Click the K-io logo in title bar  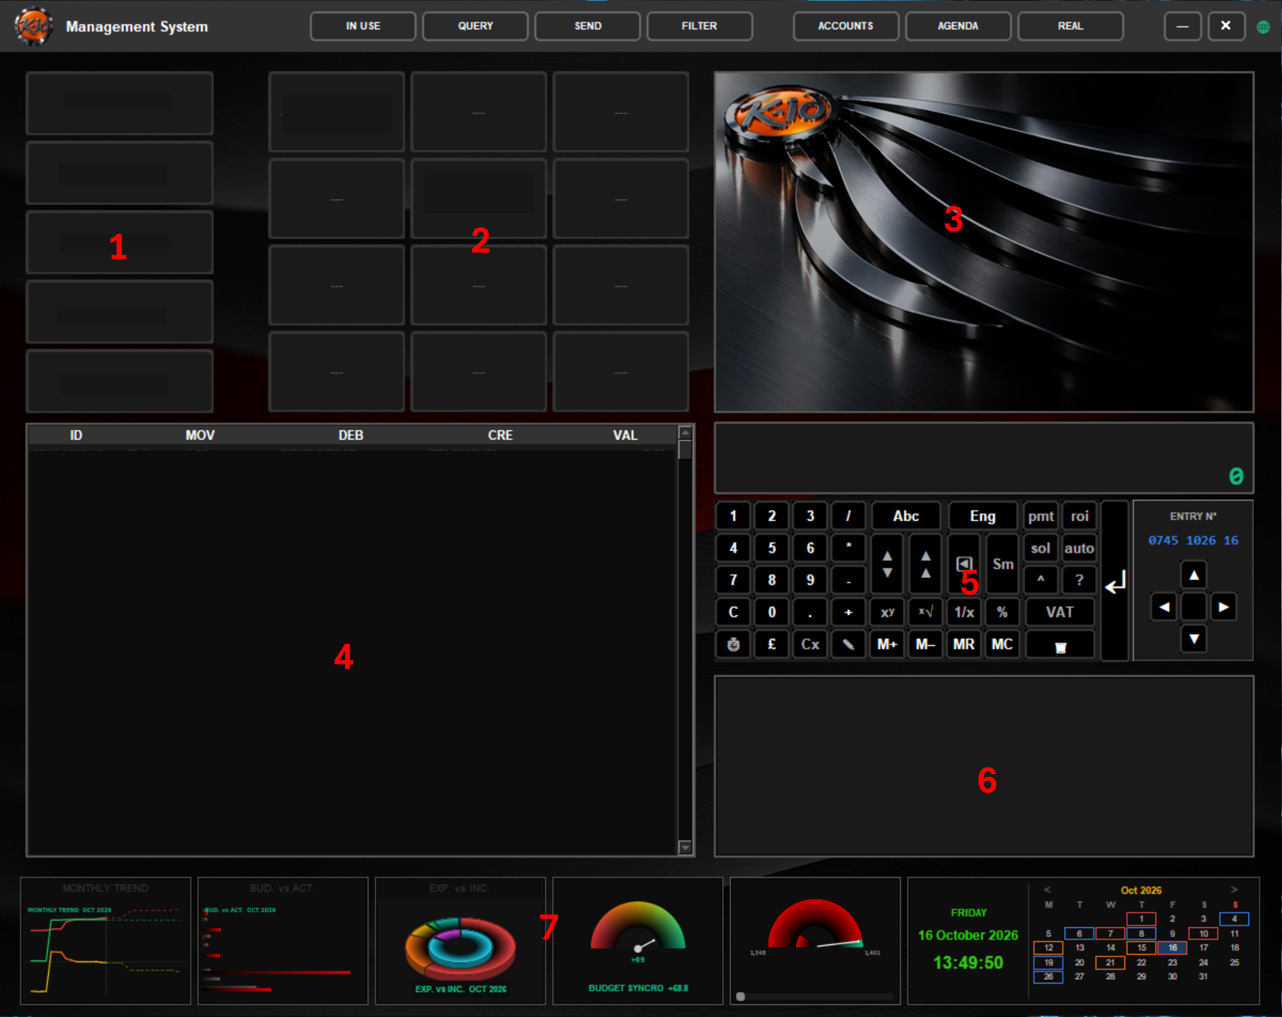click(x=33, y=26)
